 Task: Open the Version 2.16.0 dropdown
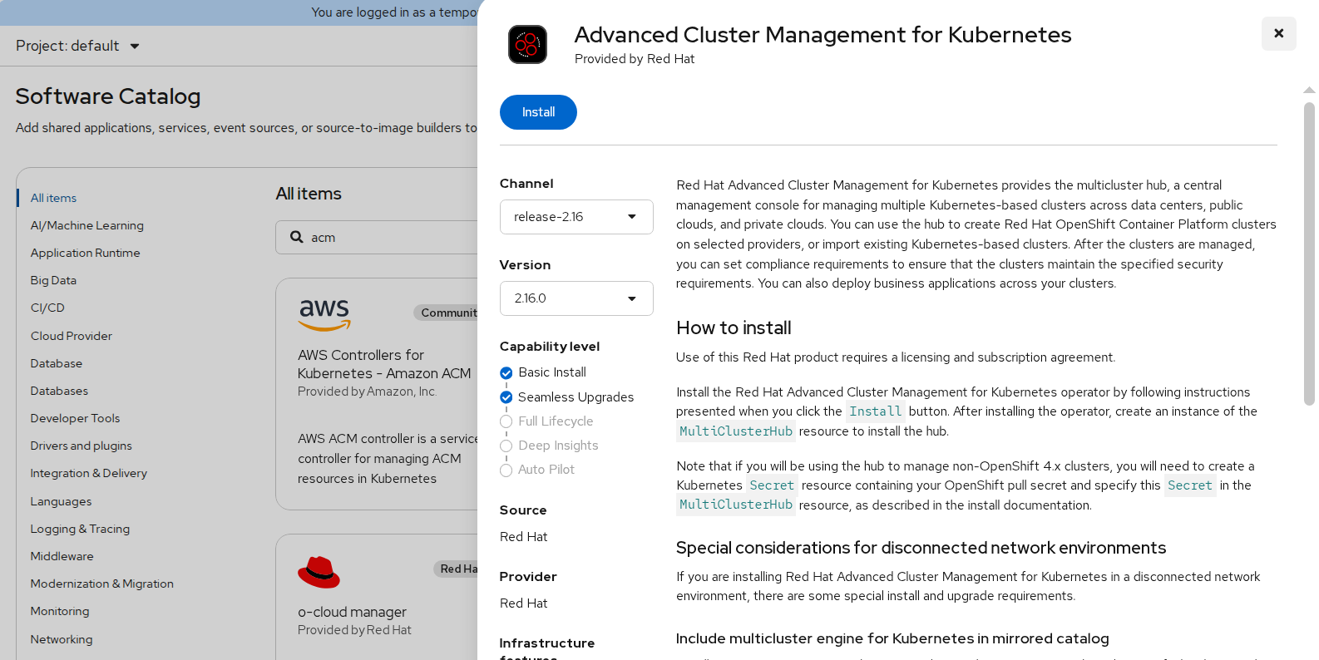coord(576,298)
